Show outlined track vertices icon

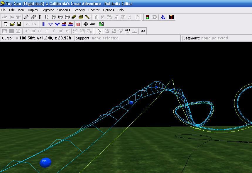pos(50,24)
